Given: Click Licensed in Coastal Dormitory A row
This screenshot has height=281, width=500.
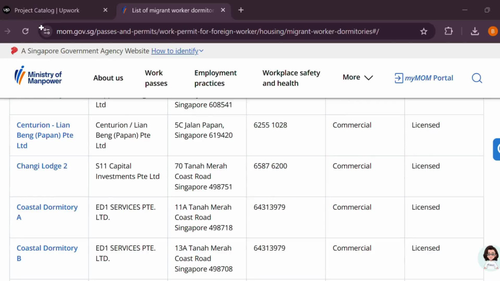Looking at the screenshot, I should 425,207.
